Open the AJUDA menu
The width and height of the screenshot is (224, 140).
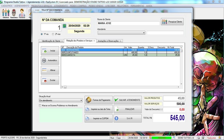pyautogui.click(x=149, y=6)
